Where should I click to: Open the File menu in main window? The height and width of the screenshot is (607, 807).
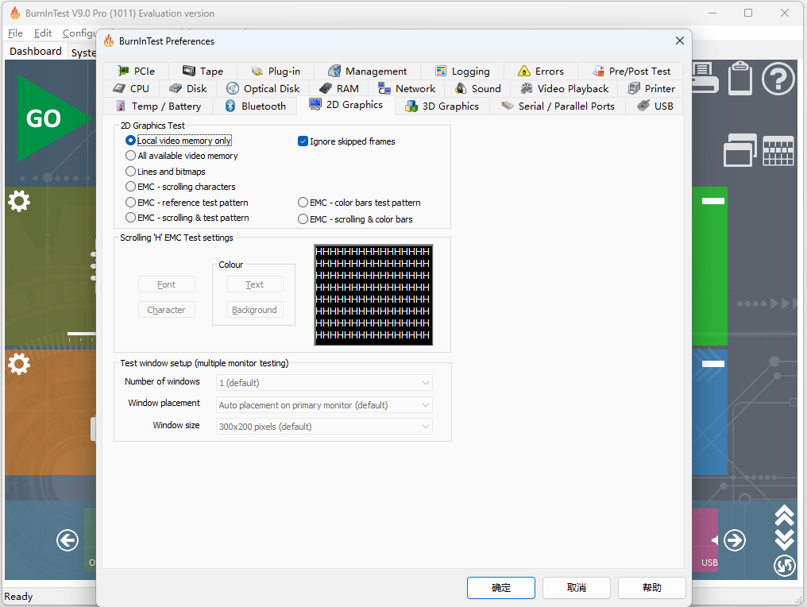tap(15, 33)
